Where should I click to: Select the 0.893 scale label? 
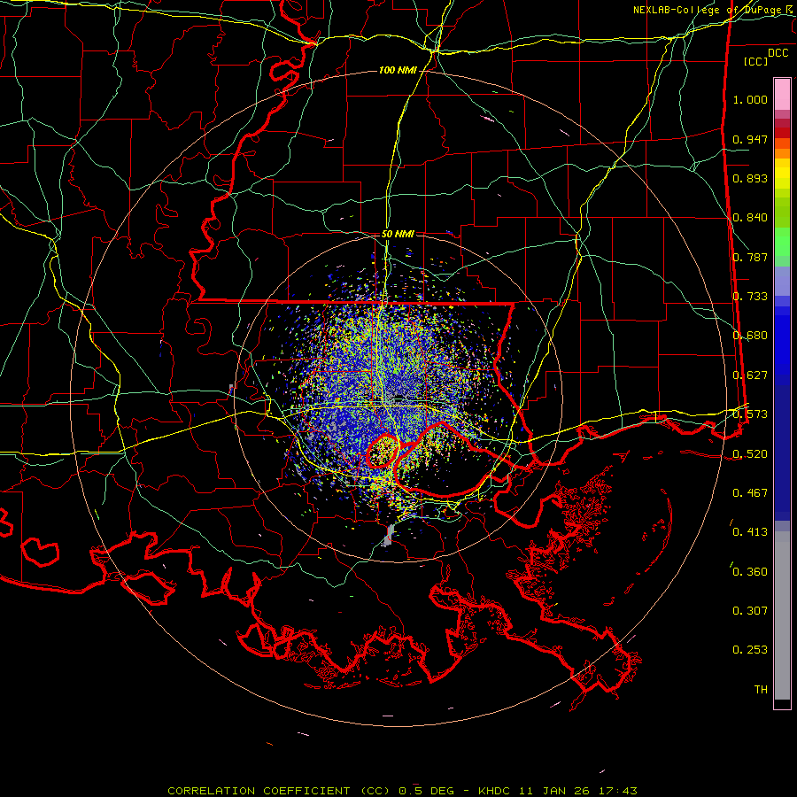(x=750, y=178)
